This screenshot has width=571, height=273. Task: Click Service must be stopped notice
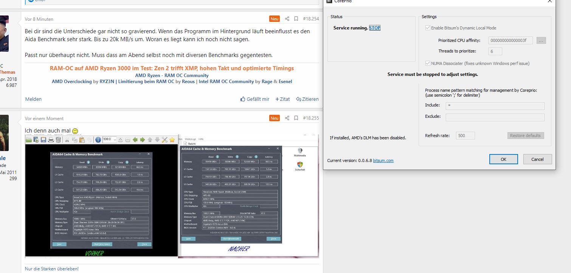[433, 74]
